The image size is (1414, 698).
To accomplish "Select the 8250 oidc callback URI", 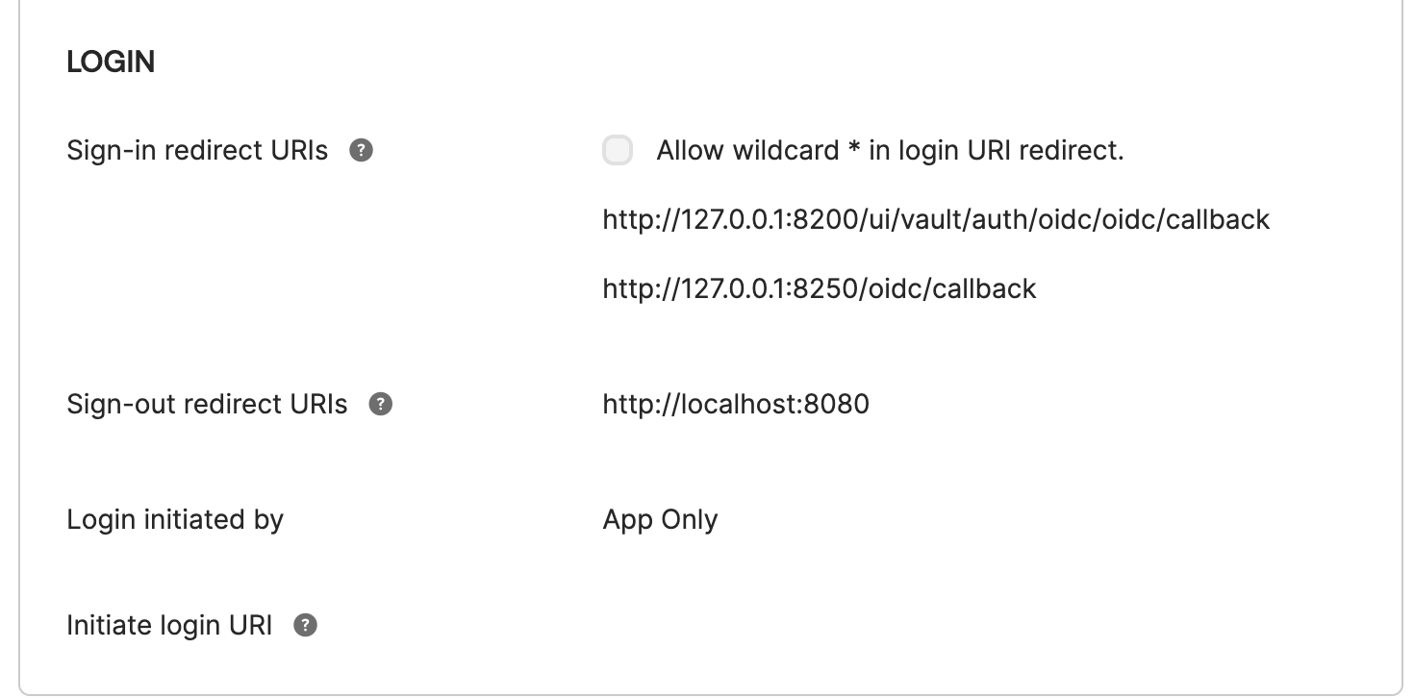I will [x=820, y=288].
